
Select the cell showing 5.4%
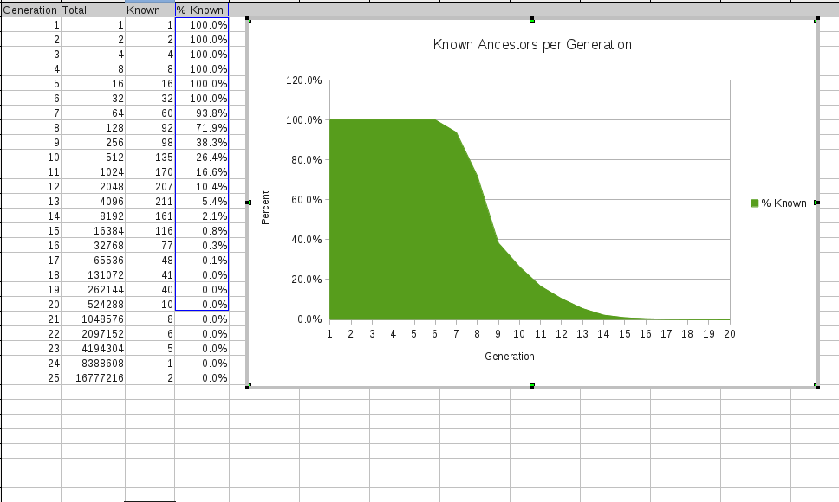[202, 202]
